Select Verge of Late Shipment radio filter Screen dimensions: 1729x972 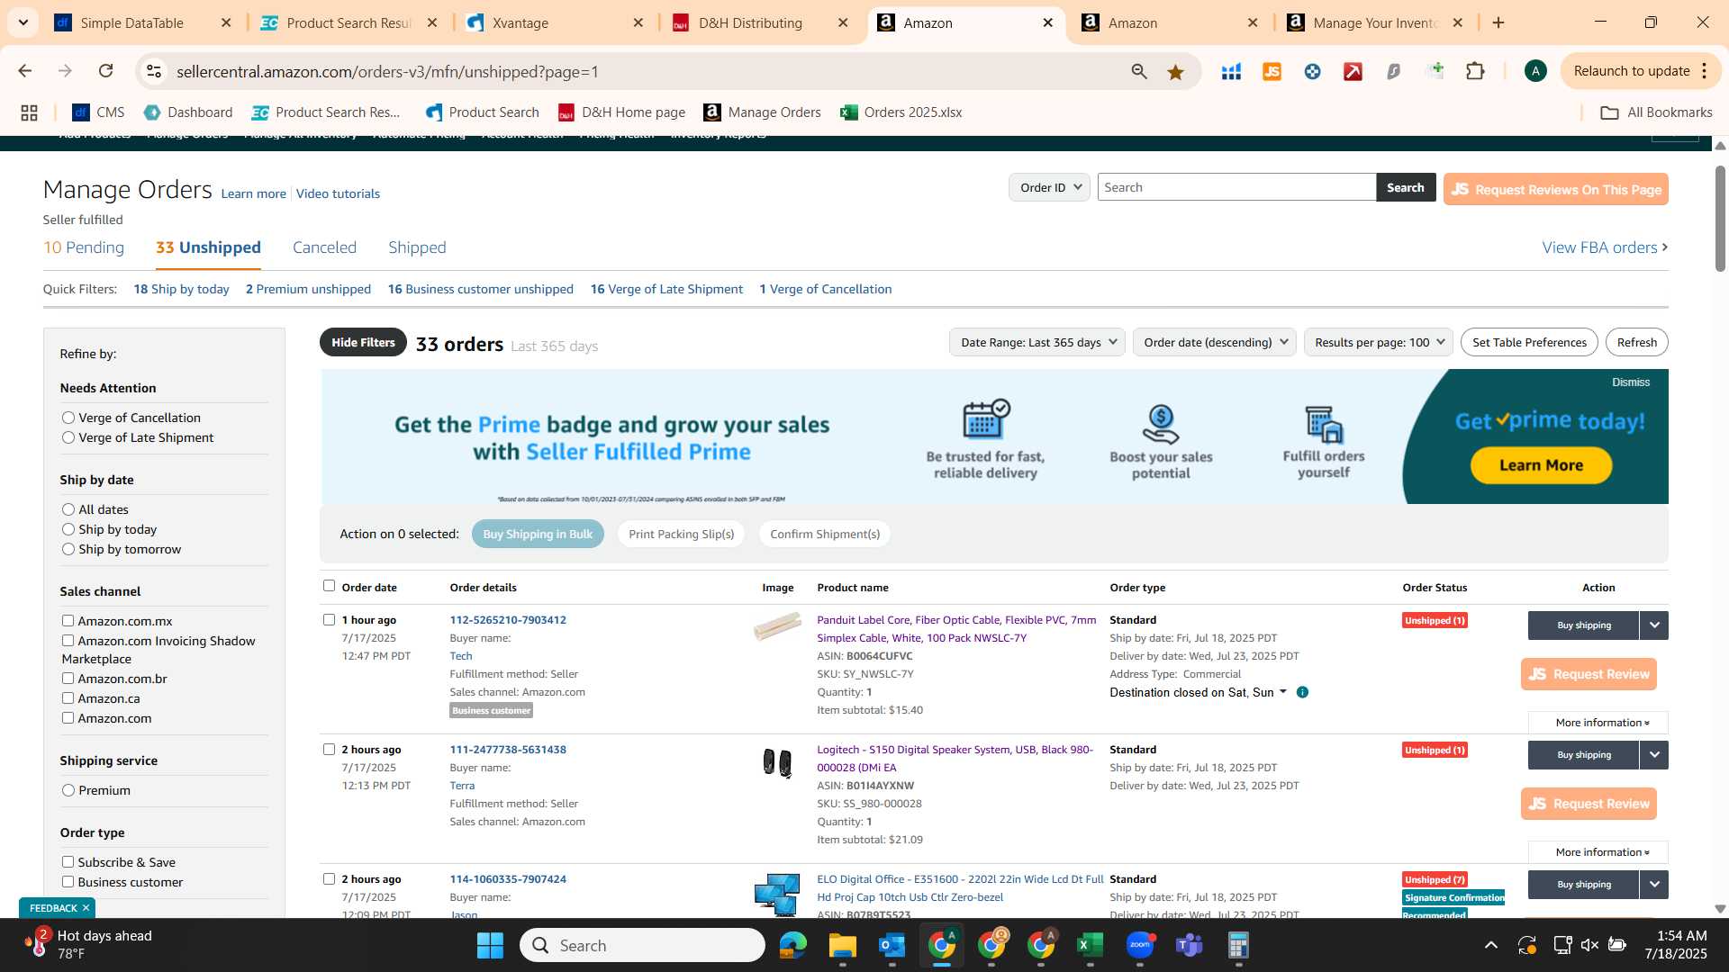click(68, 437)
